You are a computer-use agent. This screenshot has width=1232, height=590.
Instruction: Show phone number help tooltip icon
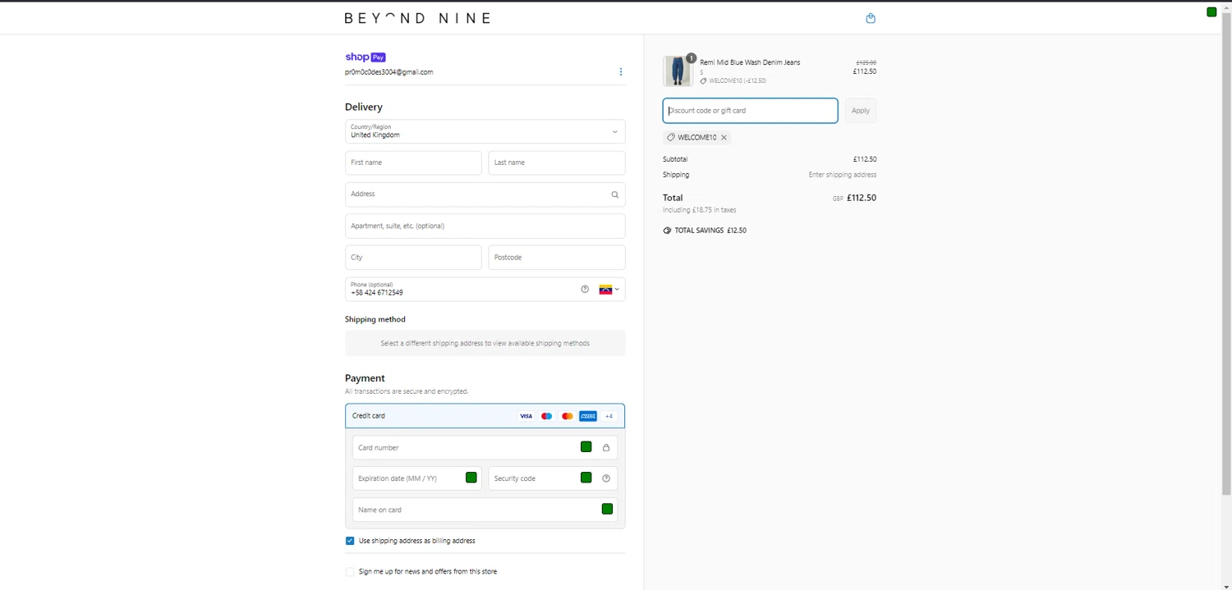(585, 289)
